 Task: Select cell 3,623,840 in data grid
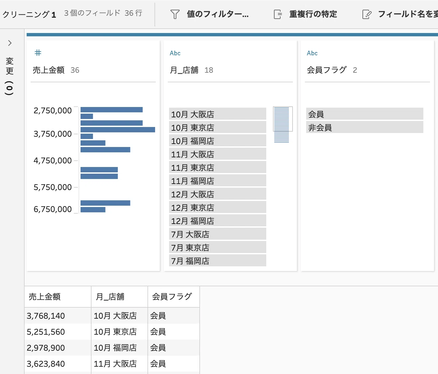58,364
